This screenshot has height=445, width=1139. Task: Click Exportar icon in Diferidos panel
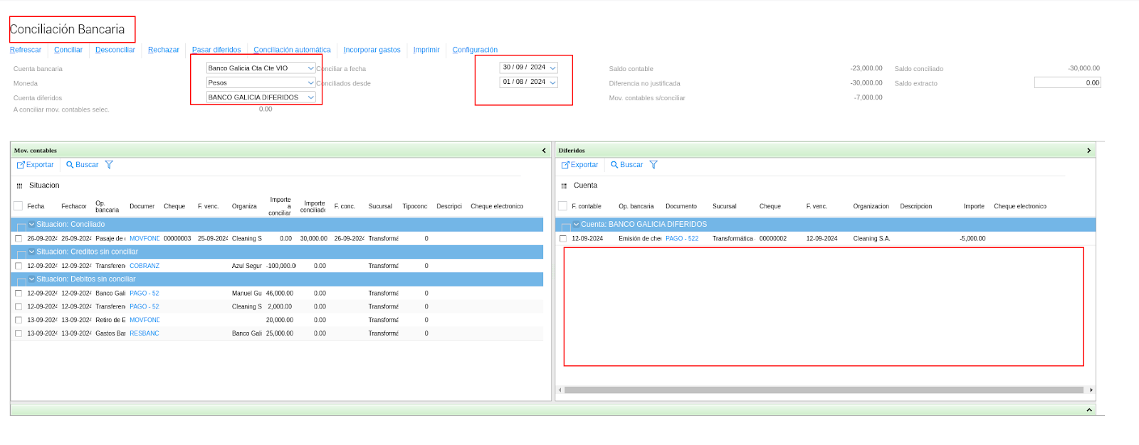[x=565, y=165]
